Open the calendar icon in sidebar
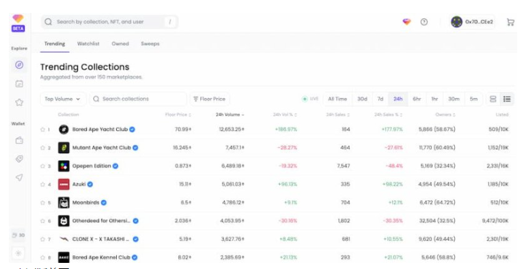 pos(19,84)
